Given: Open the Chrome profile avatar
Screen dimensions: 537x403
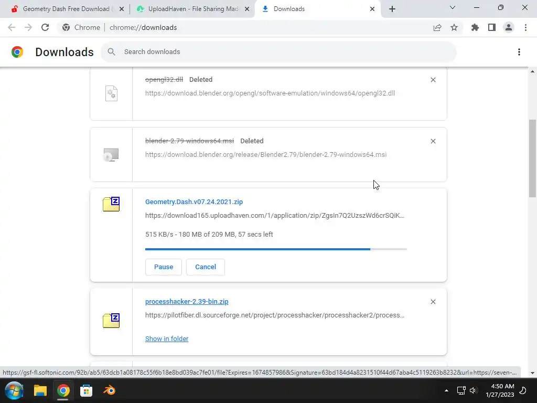Looking at the screenshot, I should pos(509,27).
